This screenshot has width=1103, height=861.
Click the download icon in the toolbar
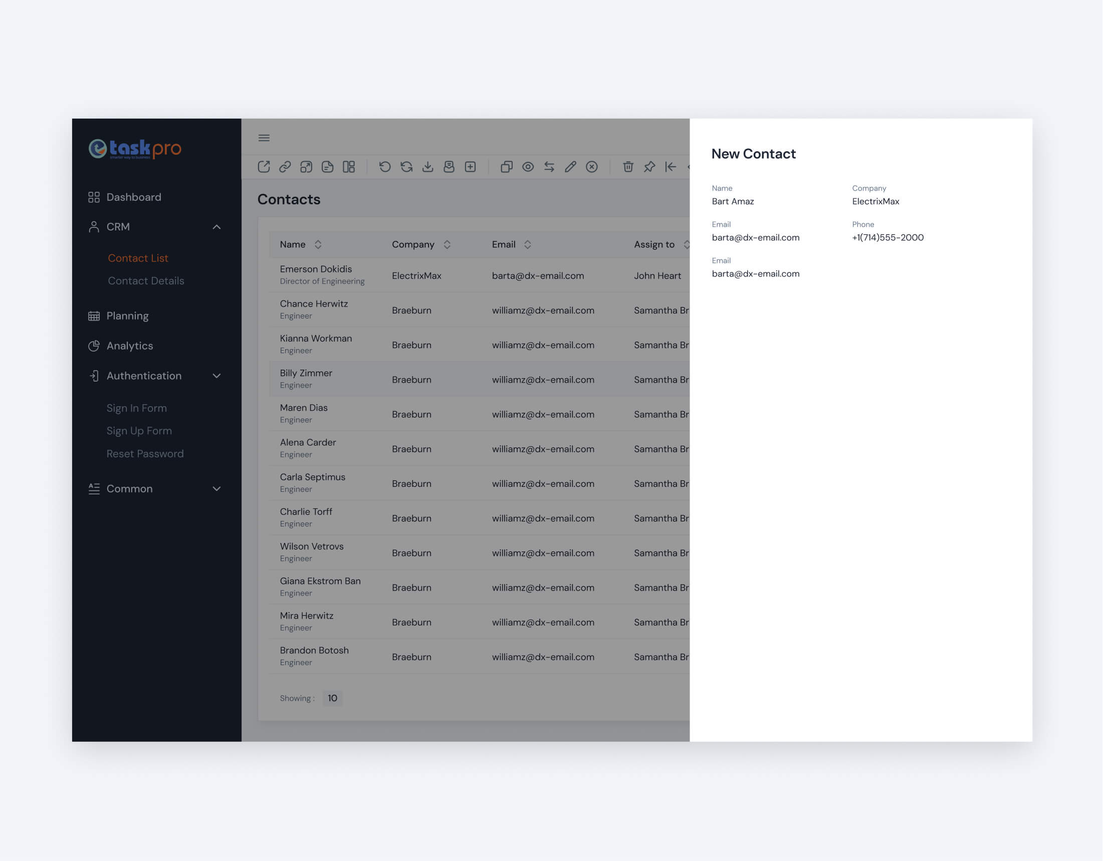(x=428, y=167)
